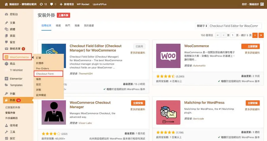Open Automattic developer link
Image resolution: width=267 pixels, height=141 pixels.
[x=199, y=66]
